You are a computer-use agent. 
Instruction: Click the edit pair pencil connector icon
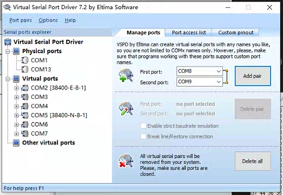click(126, 108)
